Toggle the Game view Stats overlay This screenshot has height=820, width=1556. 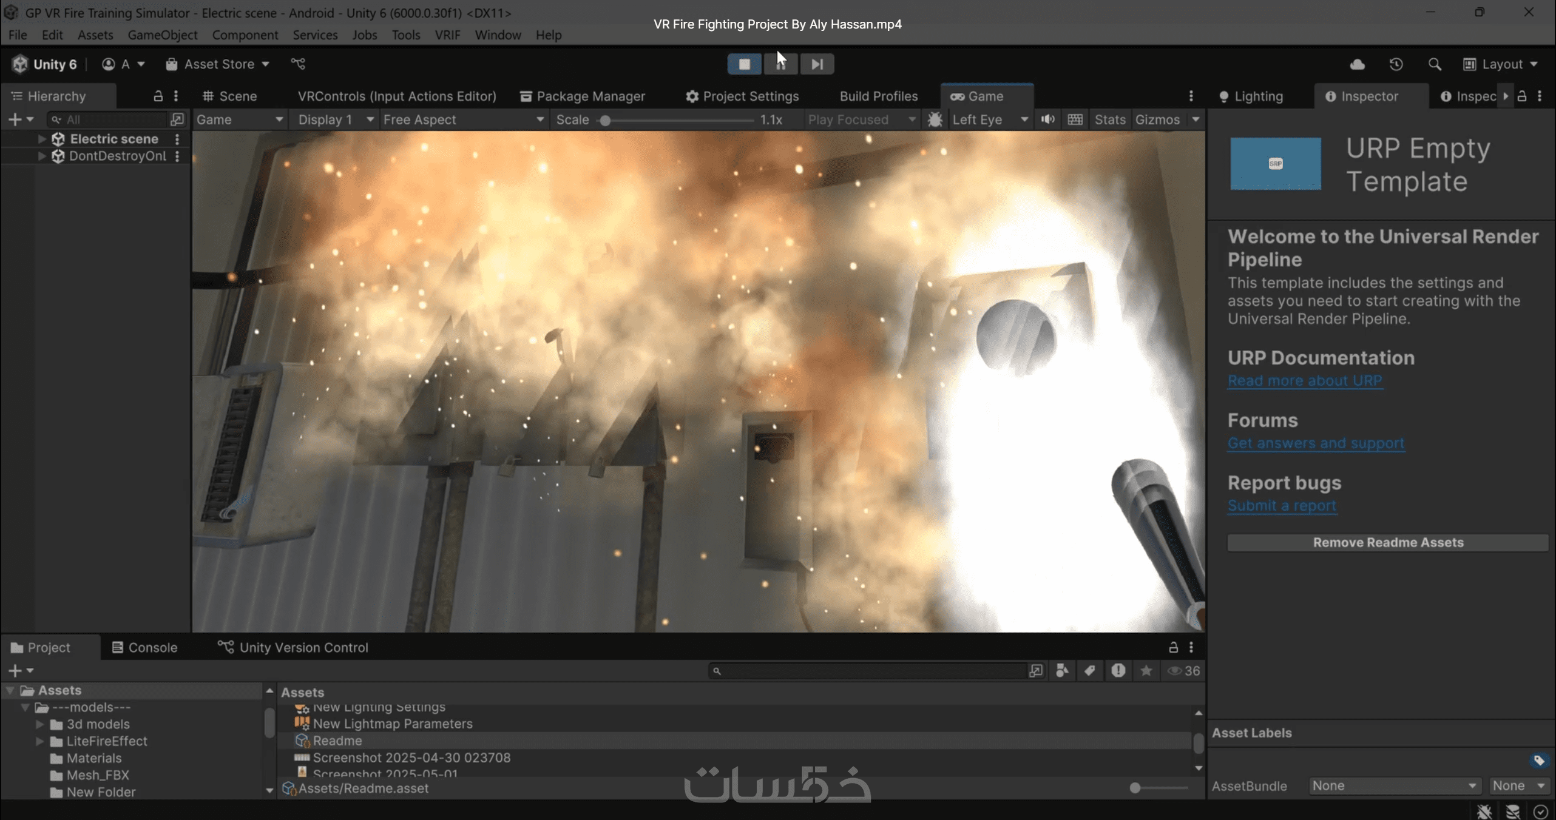pos(1109,119)
